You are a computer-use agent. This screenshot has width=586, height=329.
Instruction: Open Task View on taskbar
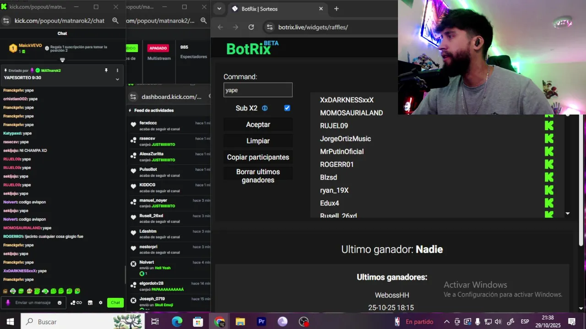coord(155,322)
